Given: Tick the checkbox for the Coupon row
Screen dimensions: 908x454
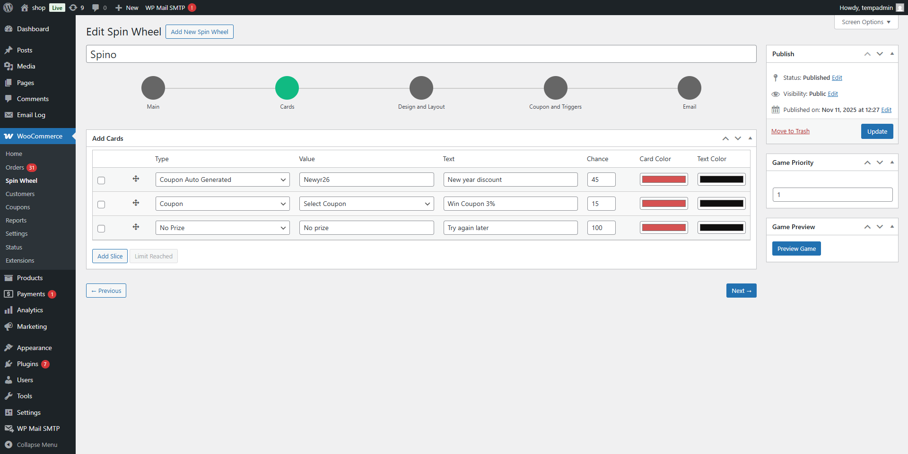Looking at the screenshot, I should coord(101,205).
